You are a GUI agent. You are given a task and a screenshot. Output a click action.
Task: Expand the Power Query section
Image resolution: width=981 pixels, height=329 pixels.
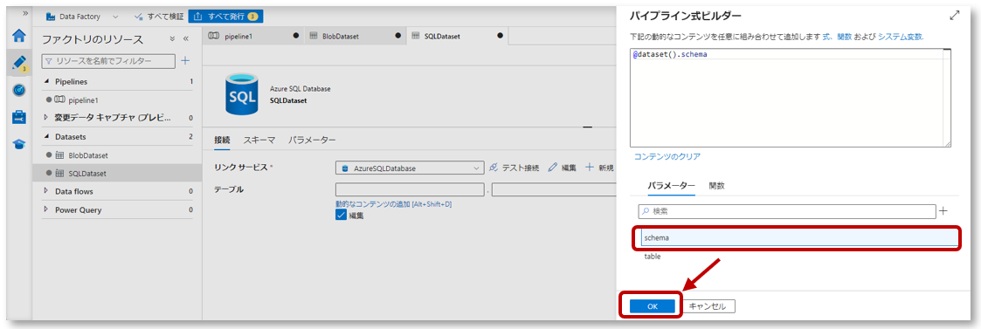coord(46,210)
